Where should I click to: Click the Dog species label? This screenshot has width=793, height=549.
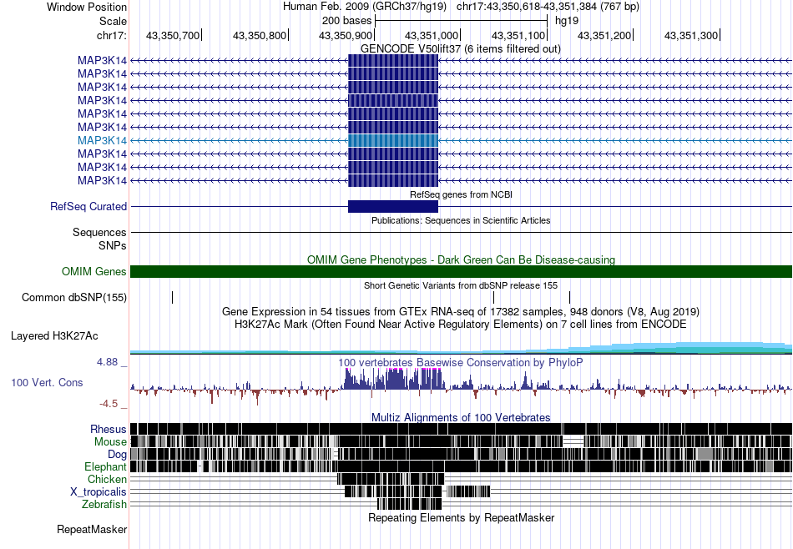(x=117, y=455)
